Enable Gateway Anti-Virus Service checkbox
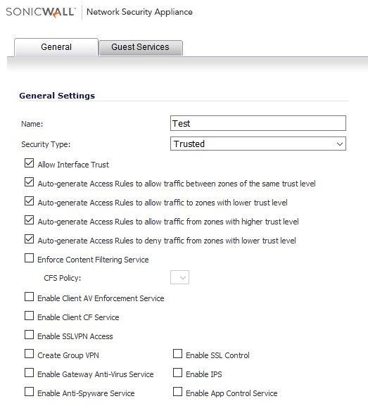368x413 pixels. coord(29,373)
